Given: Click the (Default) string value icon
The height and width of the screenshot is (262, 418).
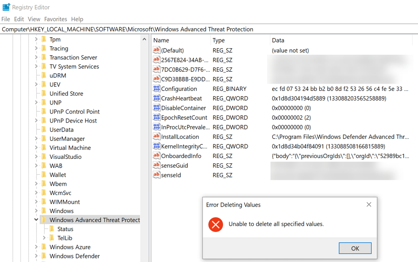Looking at the screenshot, I should 156,50.
